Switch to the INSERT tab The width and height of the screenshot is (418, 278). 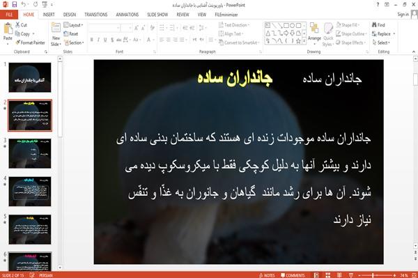tap(49, 15)
